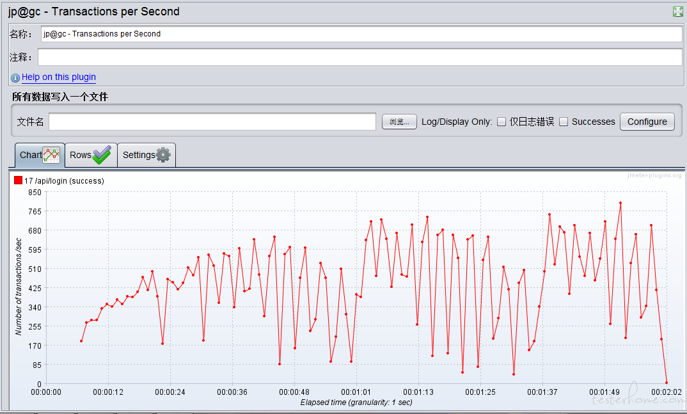Click the /api/login (success) legend label
Viewport: 687px width, 414px height.
coord(64,181)
